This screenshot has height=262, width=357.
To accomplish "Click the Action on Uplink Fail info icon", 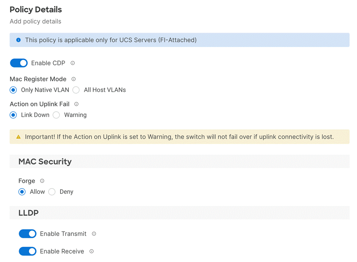I will (x=76, y=104).
